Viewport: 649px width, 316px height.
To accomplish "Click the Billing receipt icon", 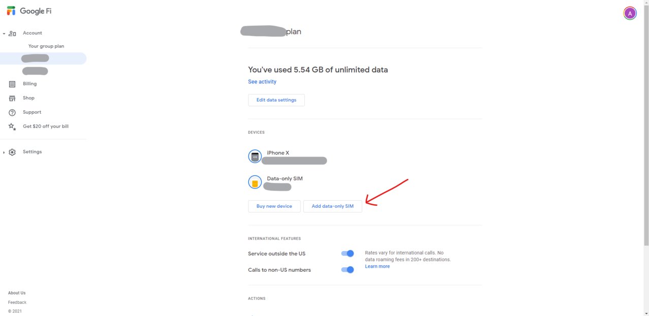I will point(12,84).
